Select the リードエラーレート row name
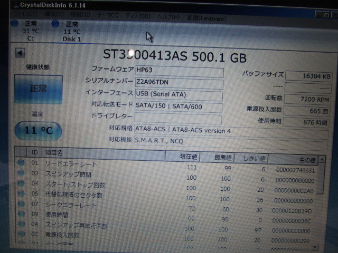The image size is (338, 253). (71, 164)
